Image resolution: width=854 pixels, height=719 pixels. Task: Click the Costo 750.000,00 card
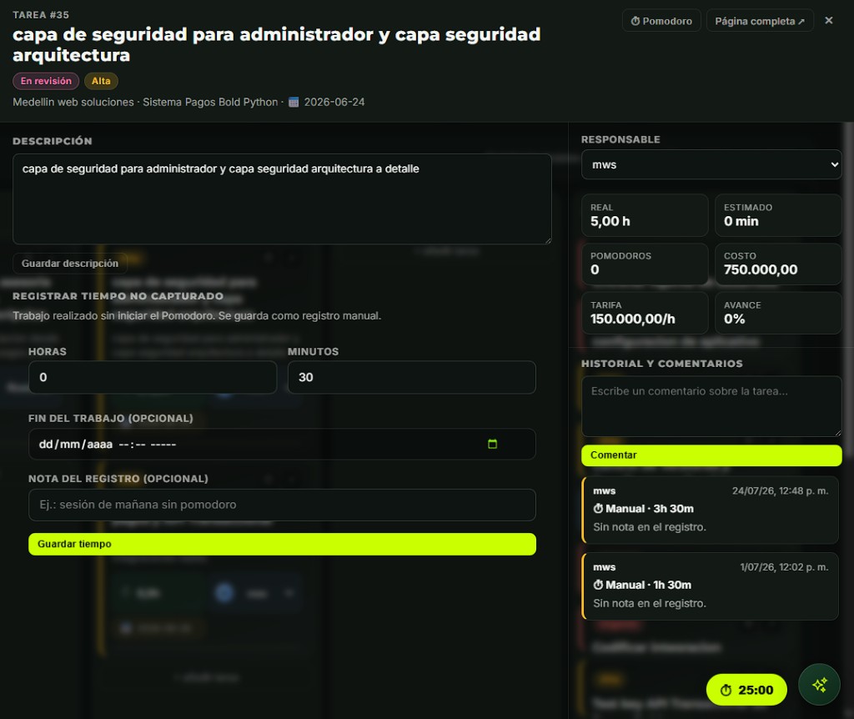pos(778,264)
